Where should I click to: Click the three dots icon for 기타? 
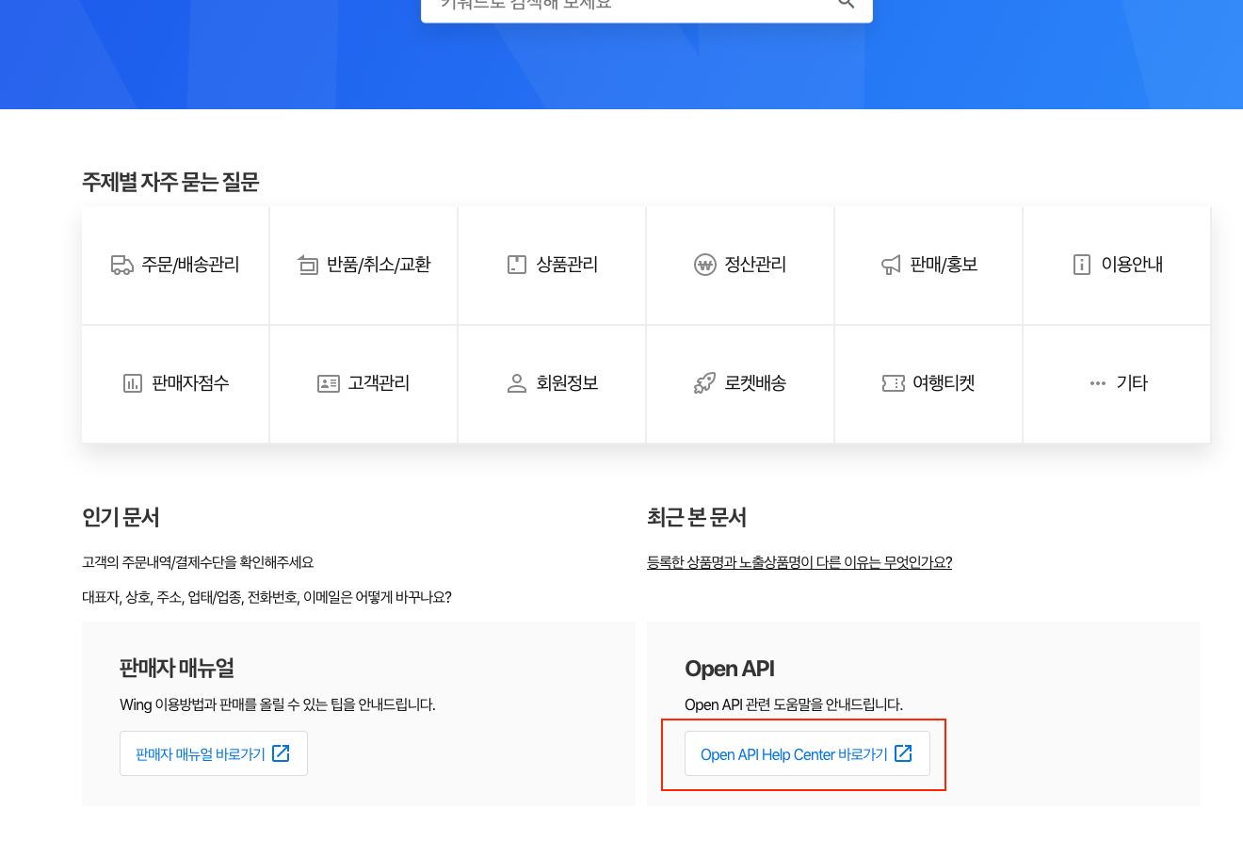[1097, 383]
